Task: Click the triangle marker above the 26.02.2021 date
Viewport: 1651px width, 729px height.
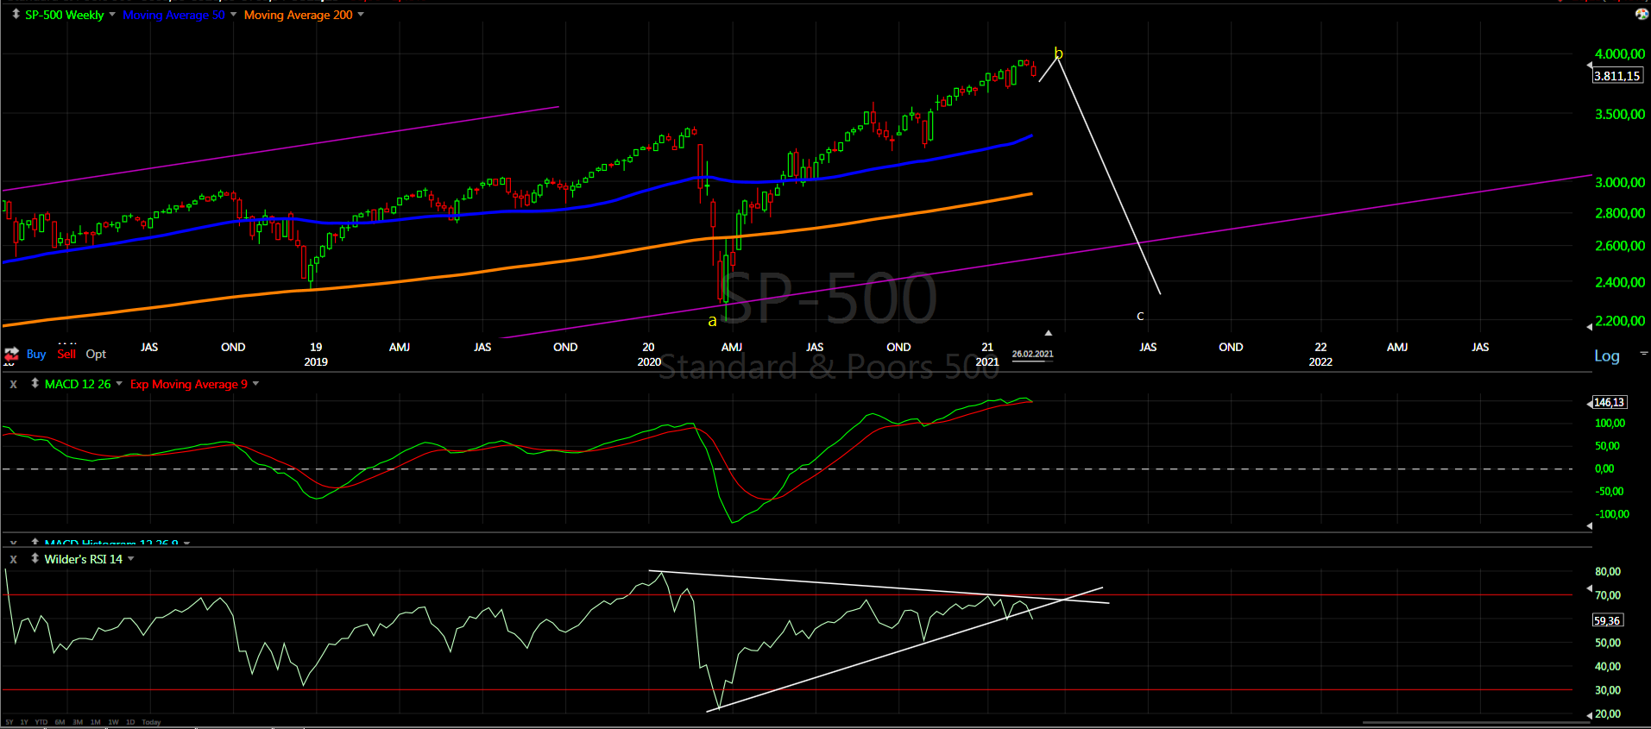Action: point(1049,332)
